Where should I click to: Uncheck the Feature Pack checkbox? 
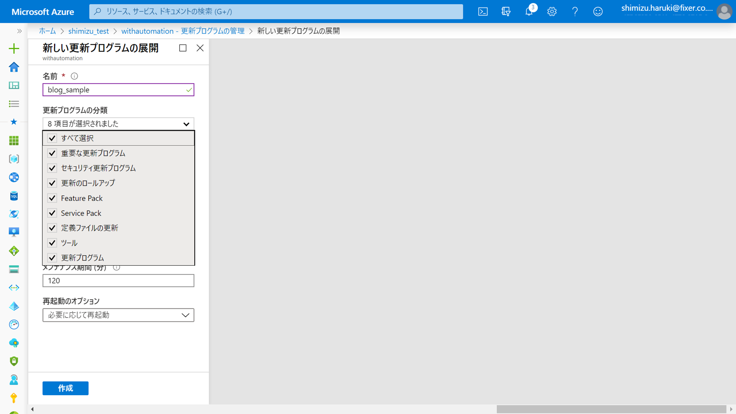pos(52,198)
